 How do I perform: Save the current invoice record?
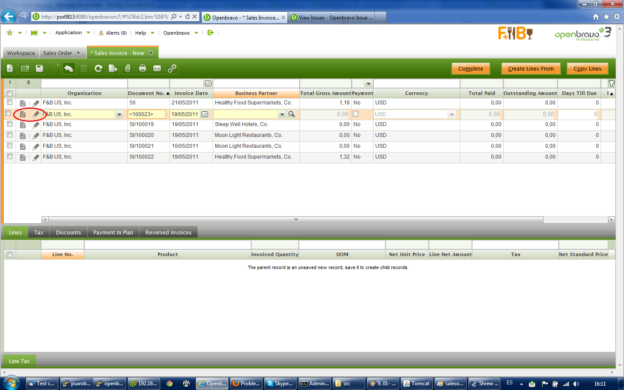coord(39,68)
